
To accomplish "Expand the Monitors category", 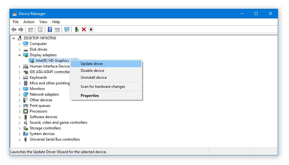I will click(19, 89).
